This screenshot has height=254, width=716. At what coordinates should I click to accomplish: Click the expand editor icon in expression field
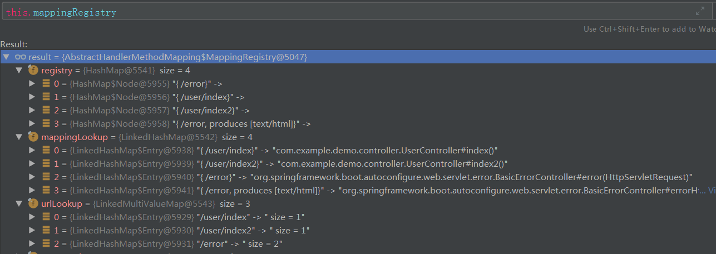click(700, 11)
